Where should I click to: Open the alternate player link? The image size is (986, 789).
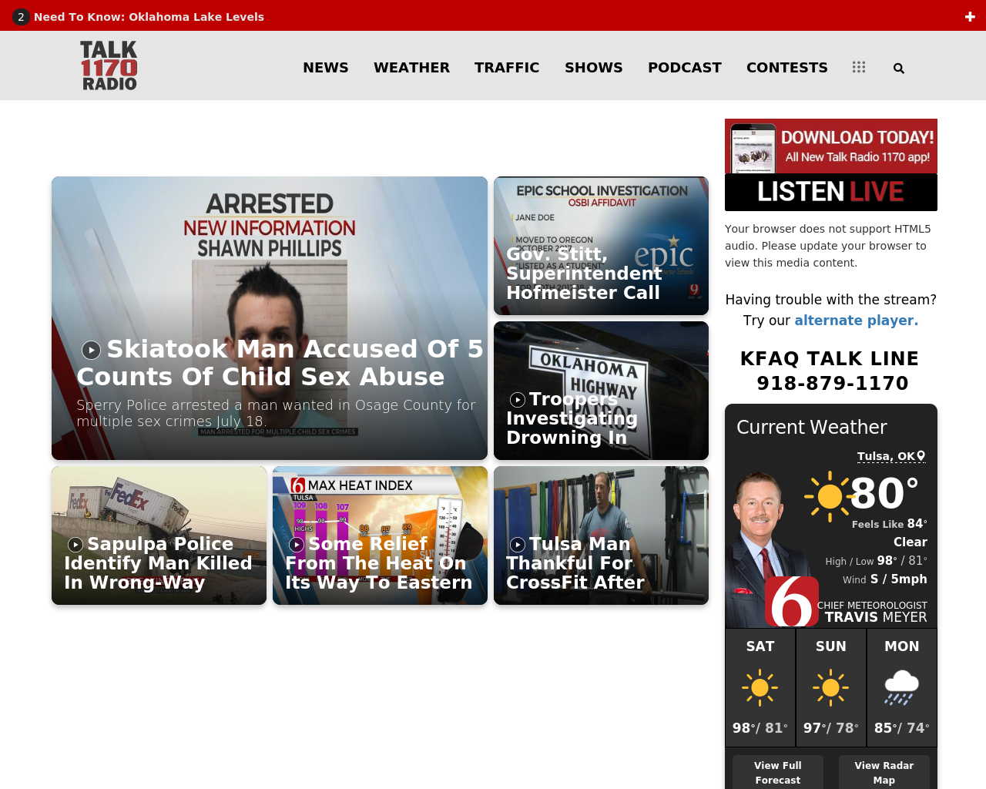click(x=856, y=321)
